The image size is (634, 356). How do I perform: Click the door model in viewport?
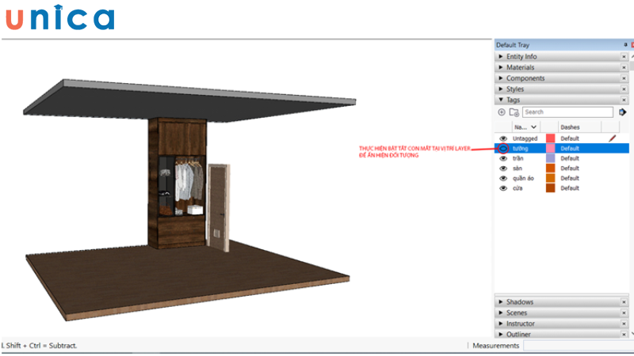click(219, 207)
